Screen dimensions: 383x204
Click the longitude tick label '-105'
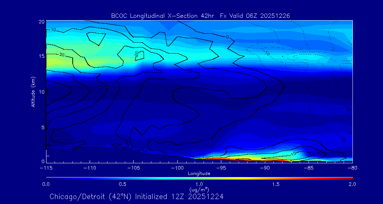point(133,168)
